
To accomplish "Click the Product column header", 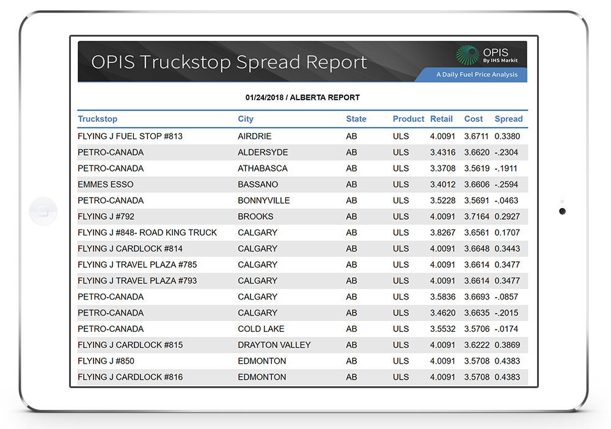I will (x=408, y=119).
